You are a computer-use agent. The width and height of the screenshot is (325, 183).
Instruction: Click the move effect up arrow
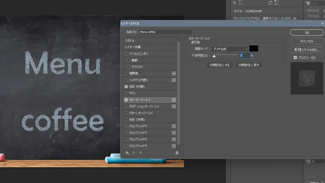click(x=134, y=153)
